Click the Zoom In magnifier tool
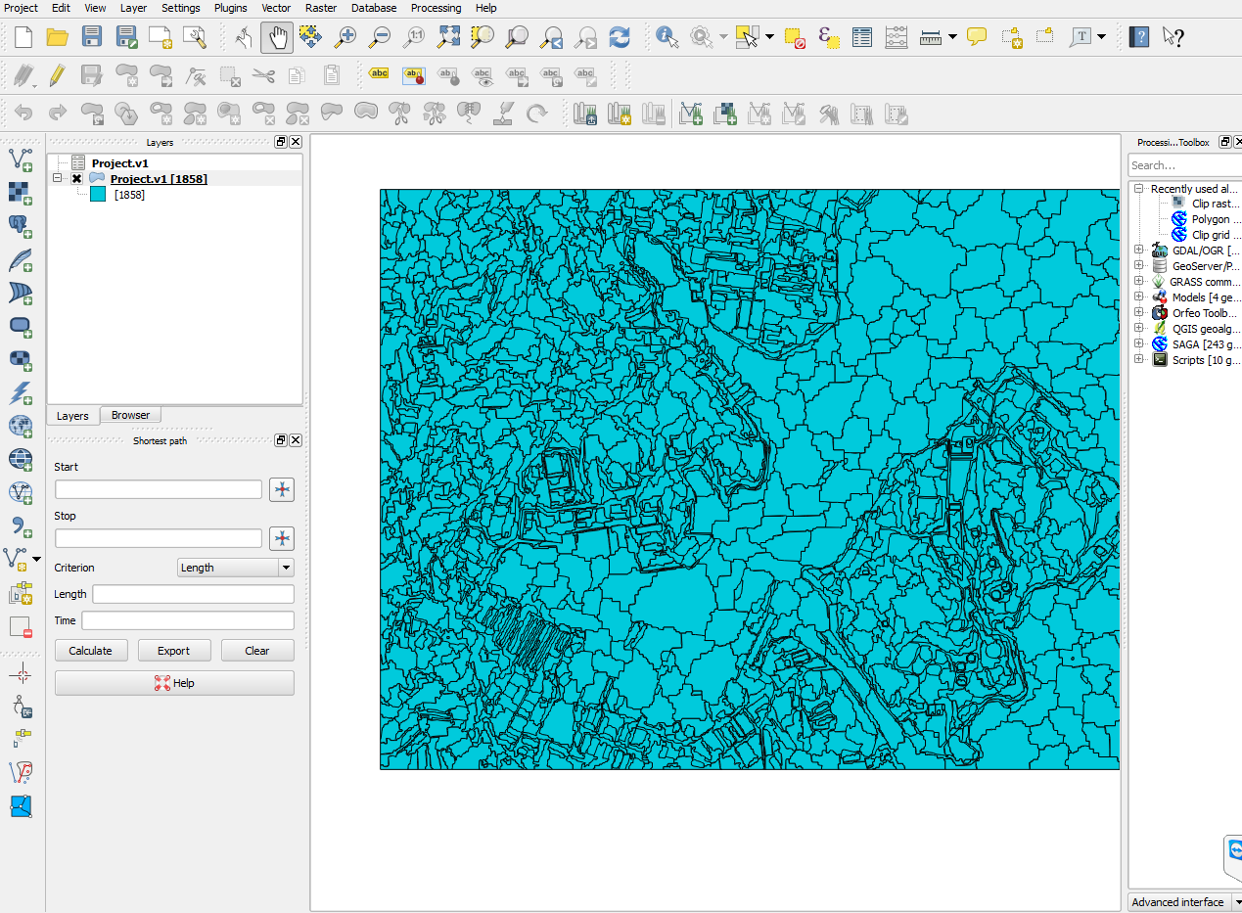The width and height of the screenshot is (1242, 913). (x=345, y=37)
